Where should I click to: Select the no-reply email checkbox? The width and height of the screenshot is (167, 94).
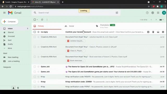pos(35,32)
